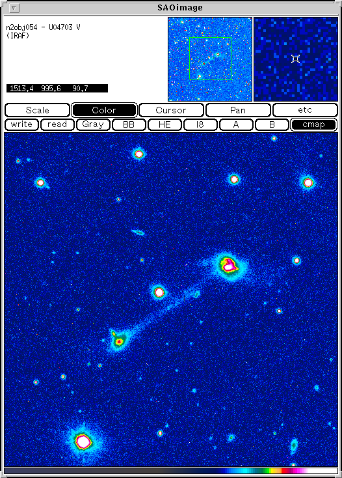Open the window menu triangle icon

click(14, 8)
